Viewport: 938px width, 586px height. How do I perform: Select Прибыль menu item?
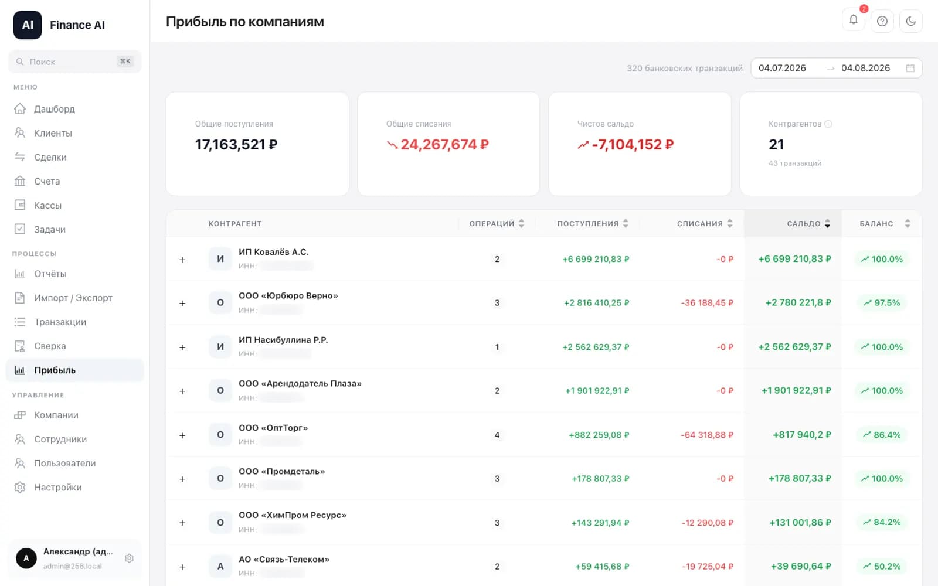[x=75, y=370]
